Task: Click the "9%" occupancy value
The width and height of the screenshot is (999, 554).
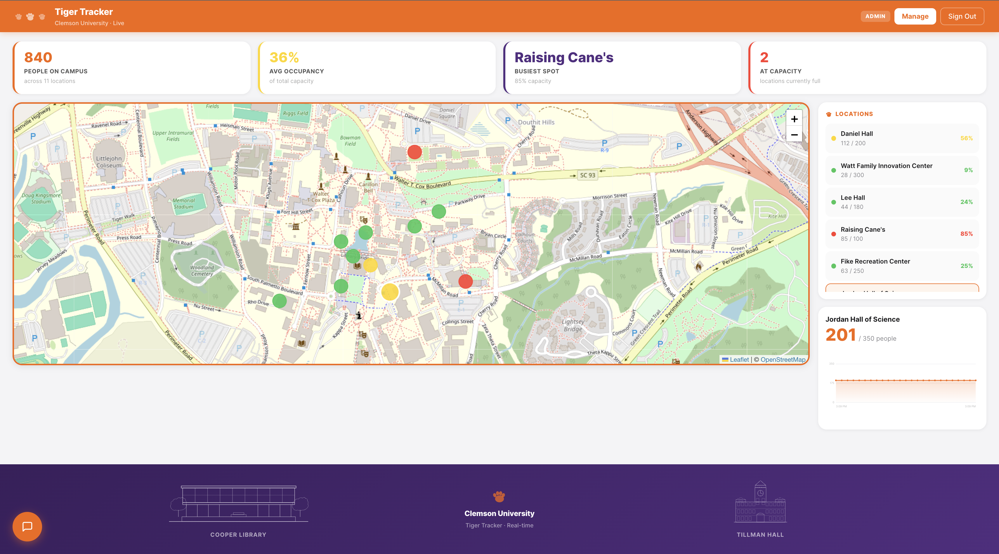Action: click(x=968, y=170)
